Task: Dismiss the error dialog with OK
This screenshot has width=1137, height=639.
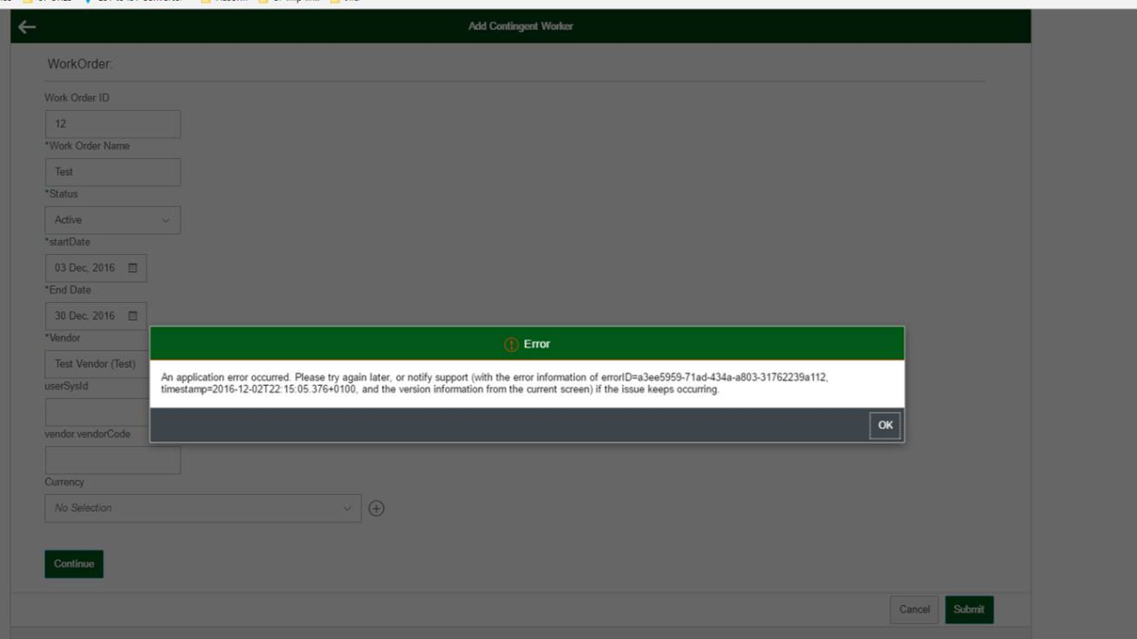Action: click(885, 426)
